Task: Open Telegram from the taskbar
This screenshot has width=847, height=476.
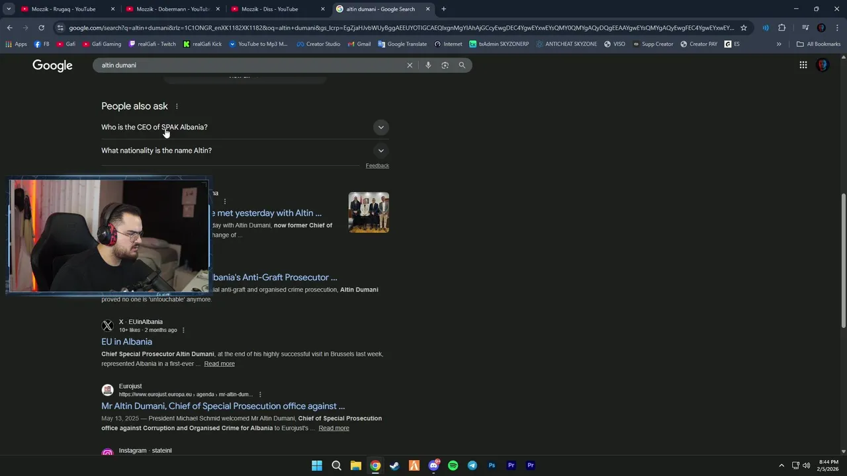Action: [x=472, y=465]
